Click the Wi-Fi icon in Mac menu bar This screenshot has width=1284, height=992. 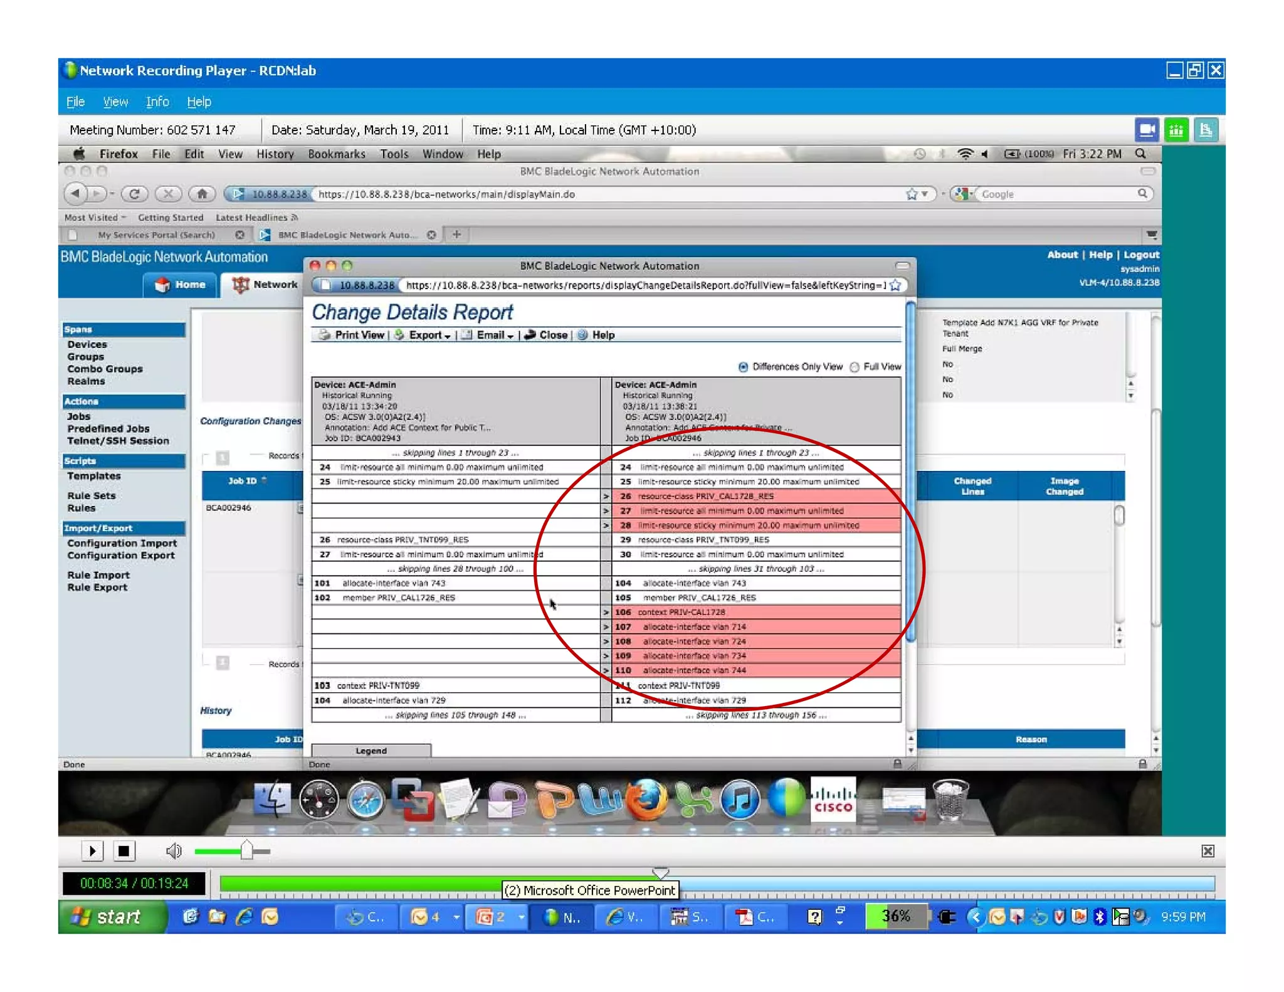(965, 154)
